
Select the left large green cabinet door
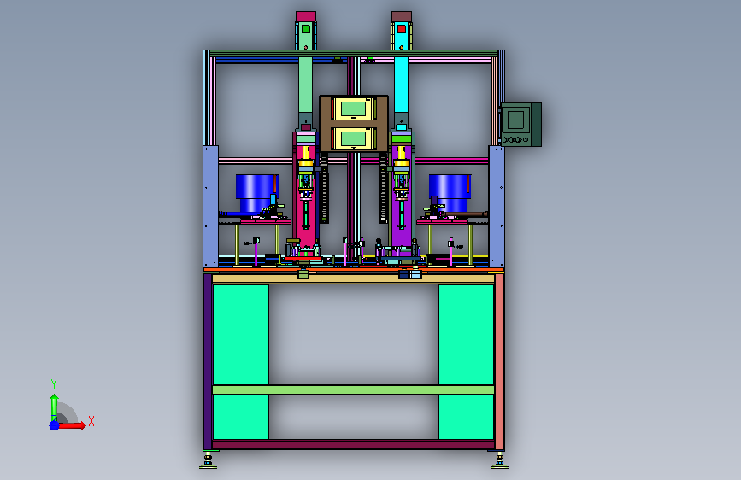[241, 335]
